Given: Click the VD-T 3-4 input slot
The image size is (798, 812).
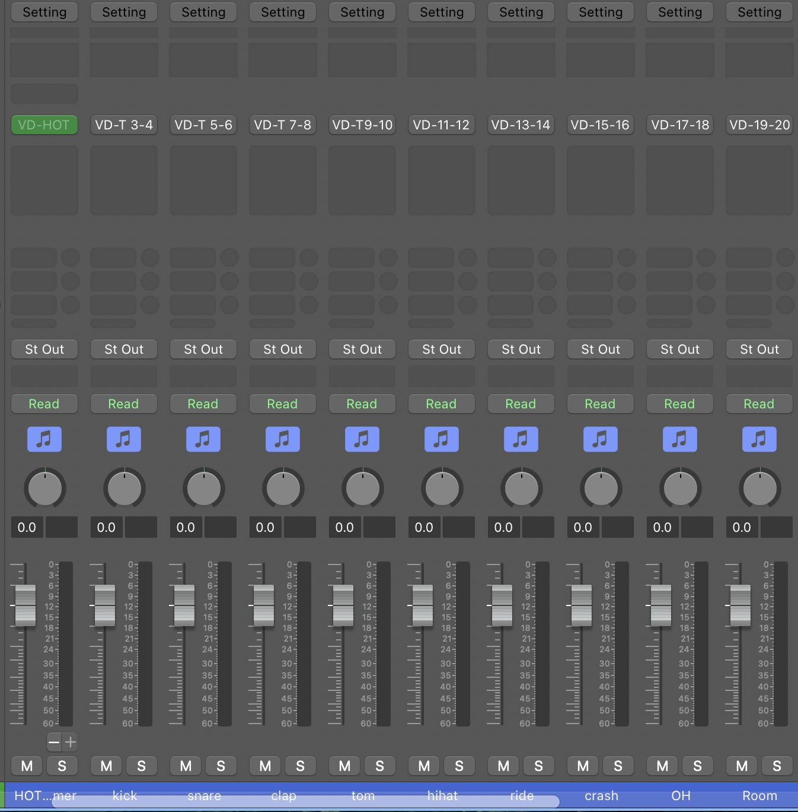Looking at the screenshot, I should coord(124,125).
